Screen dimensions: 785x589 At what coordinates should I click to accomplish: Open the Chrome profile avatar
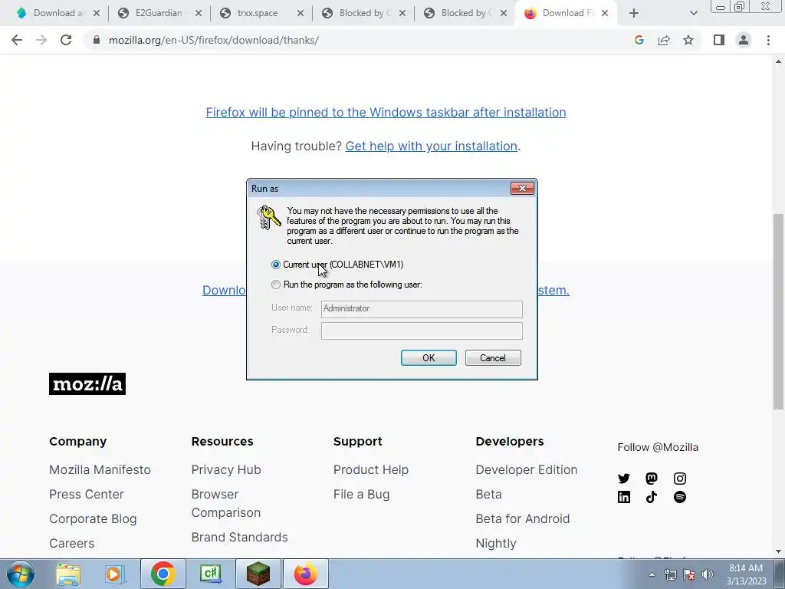point(744,40)
